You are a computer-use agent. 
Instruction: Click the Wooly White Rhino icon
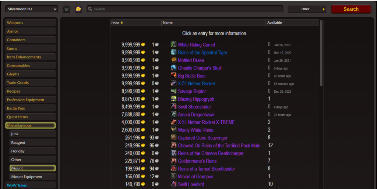pyautogui.click(x=174, y=130)
